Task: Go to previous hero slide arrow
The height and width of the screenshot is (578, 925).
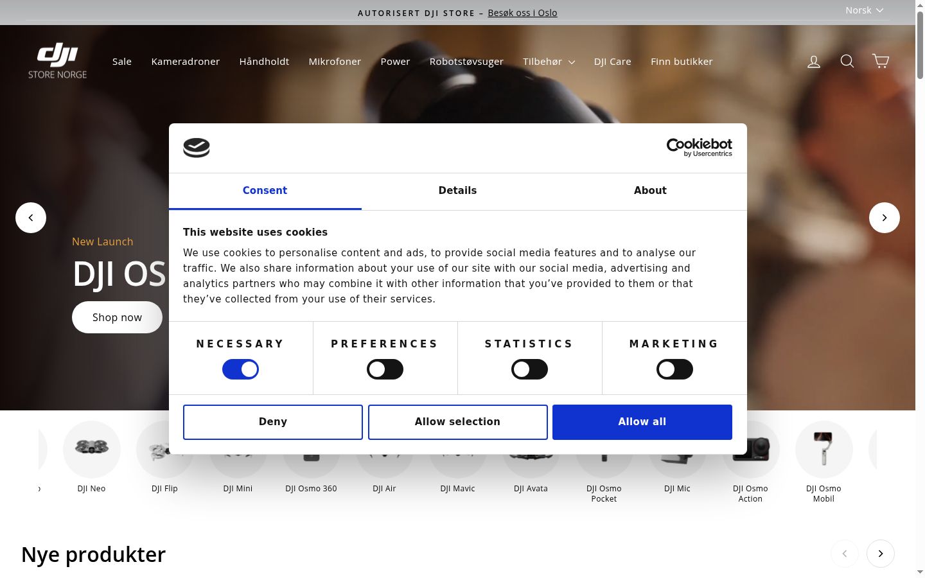Action: coord(31,218)
